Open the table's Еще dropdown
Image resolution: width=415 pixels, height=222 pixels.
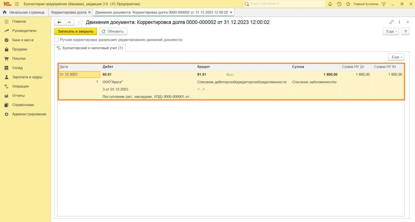point(396,57)
